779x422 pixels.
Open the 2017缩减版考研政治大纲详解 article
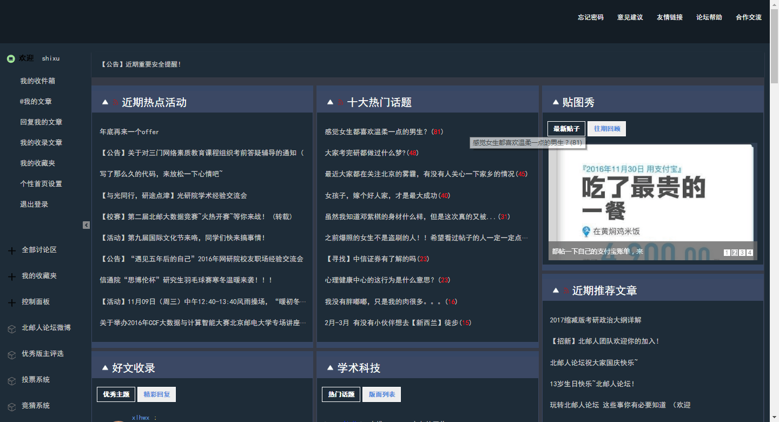(x=597, y=320)
